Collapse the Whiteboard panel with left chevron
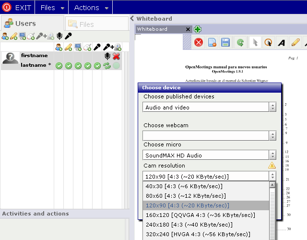 (132, 19)
